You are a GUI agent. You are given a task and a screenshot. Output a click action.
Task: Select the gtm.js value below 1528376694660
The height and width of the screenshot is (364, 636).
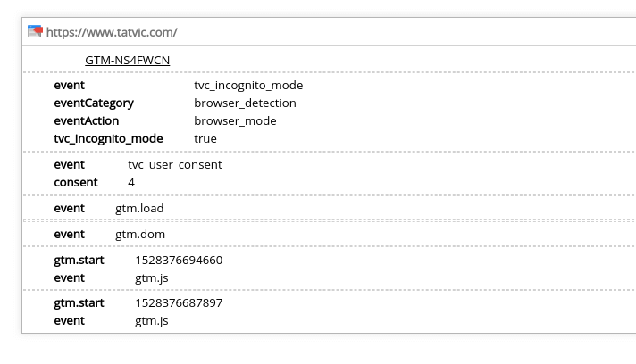coord(152,278)
